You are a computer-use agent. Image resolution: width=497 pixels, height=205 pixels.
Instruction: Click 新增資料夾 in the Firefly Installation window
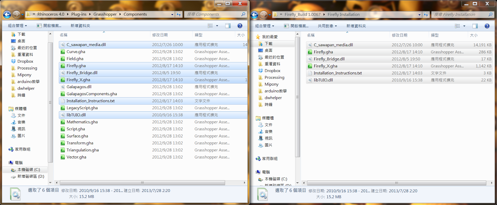point(356,26)
